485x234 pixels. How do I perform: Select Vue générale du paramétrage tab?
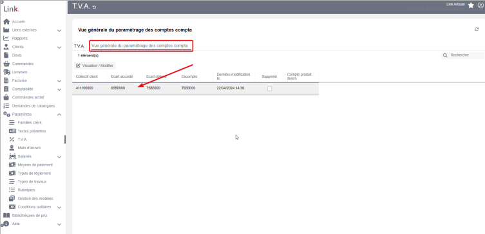[x=140, y=46]
